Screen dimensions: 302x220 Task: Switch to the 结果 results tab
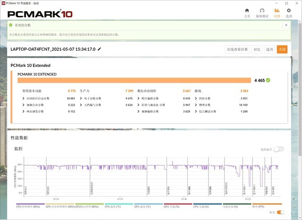[277, 13]
